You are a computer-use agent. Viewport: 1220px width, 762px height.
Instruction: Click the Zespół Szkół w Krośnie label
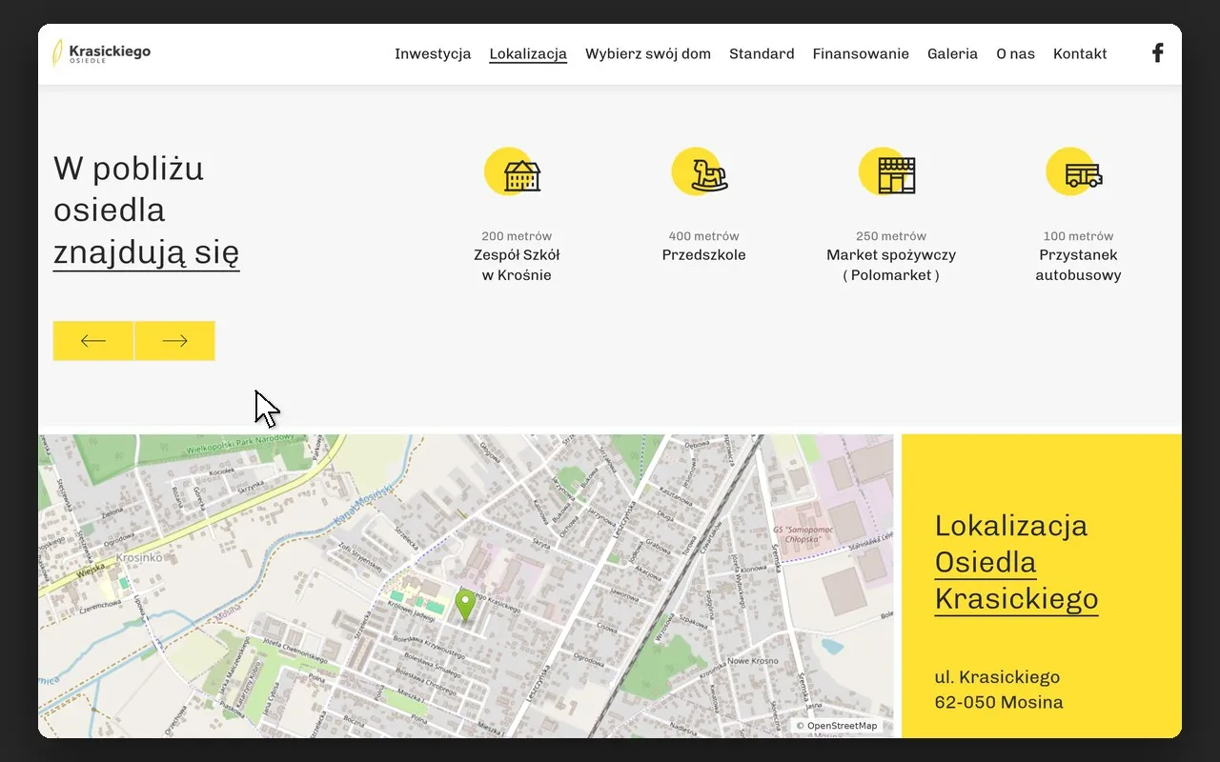517,266
